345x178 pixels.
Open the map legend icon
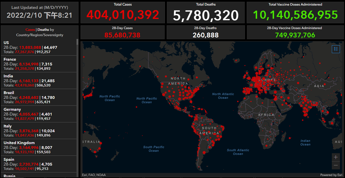[x=336, y=49]
